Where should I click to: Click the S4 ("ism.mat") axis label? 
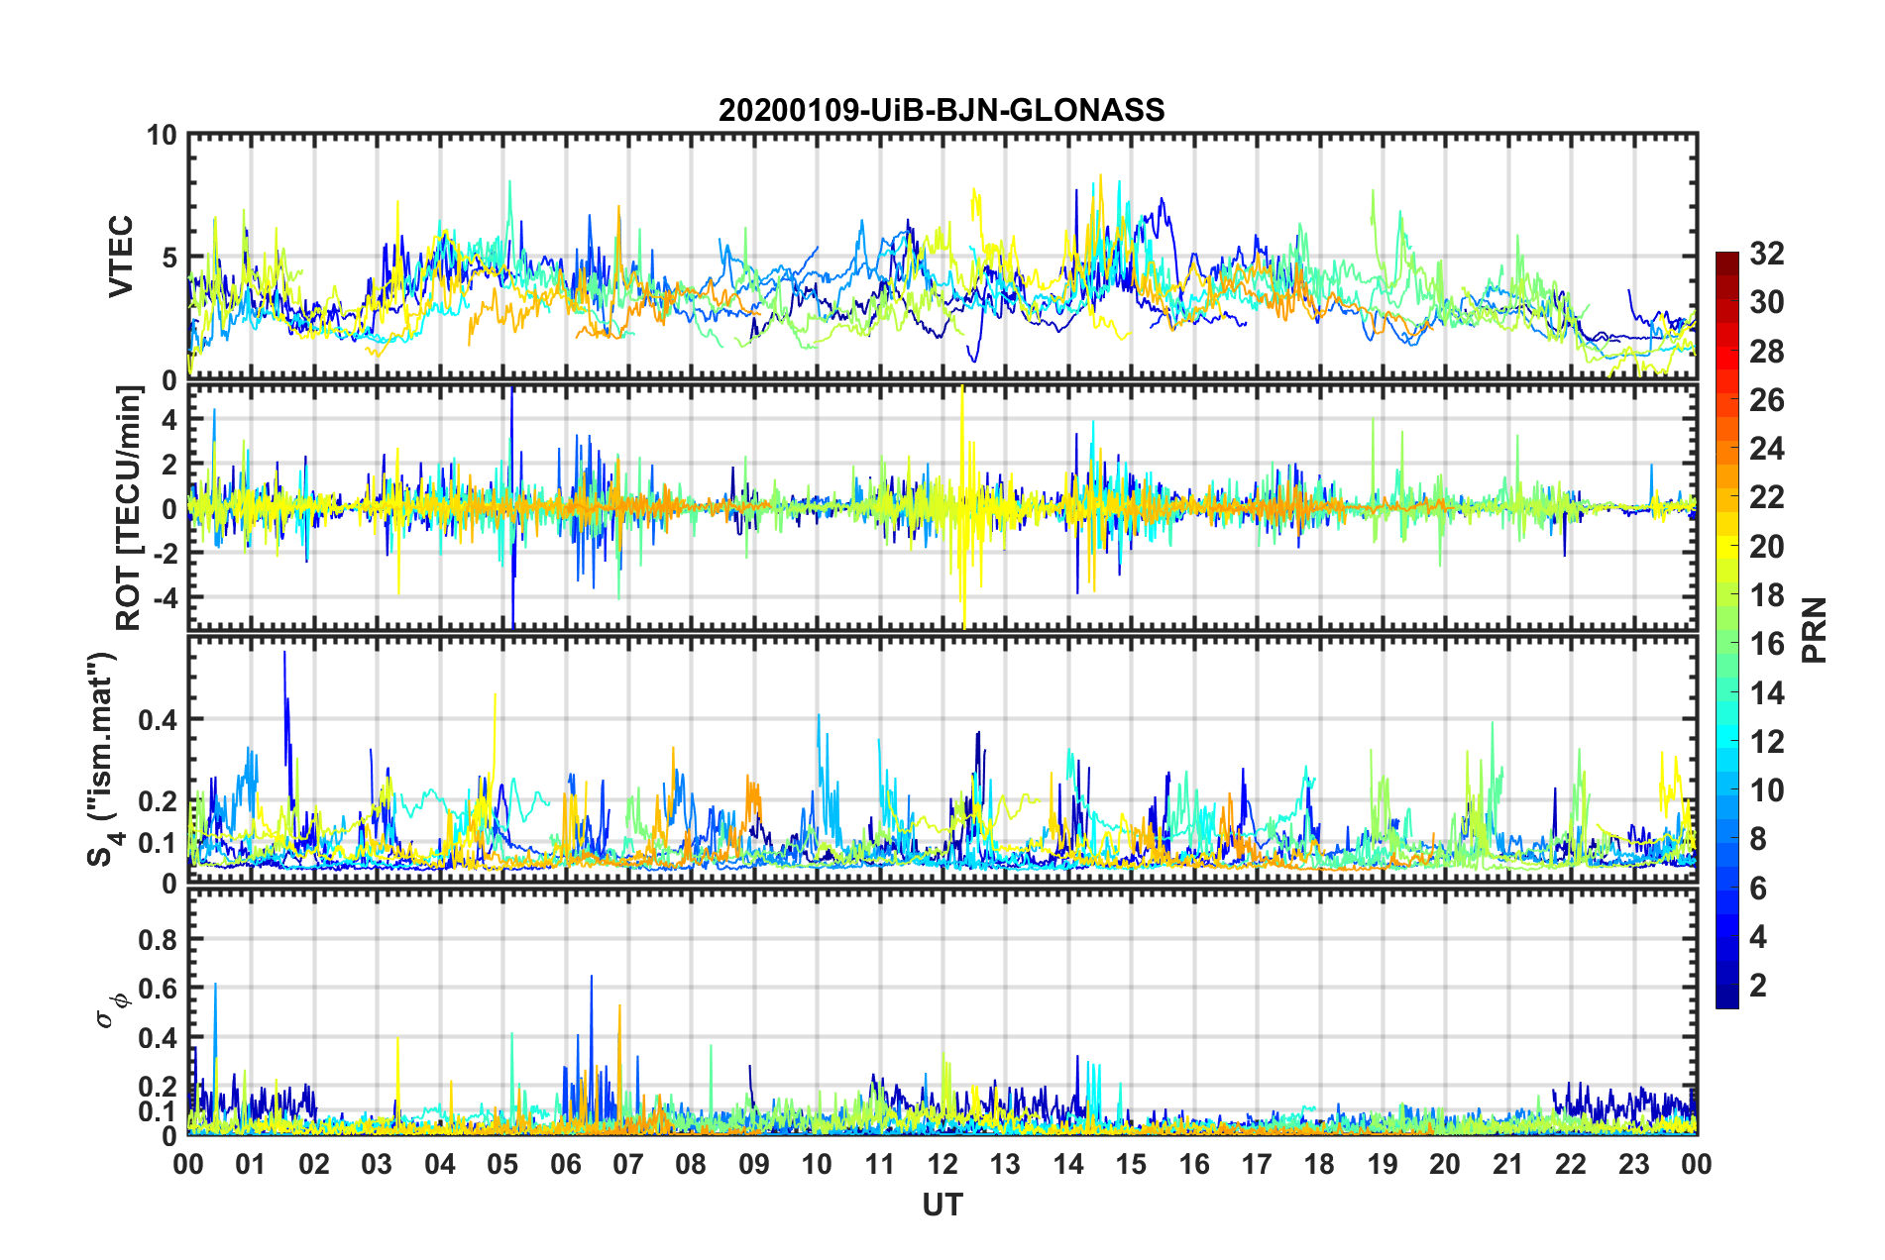(104, 759)
